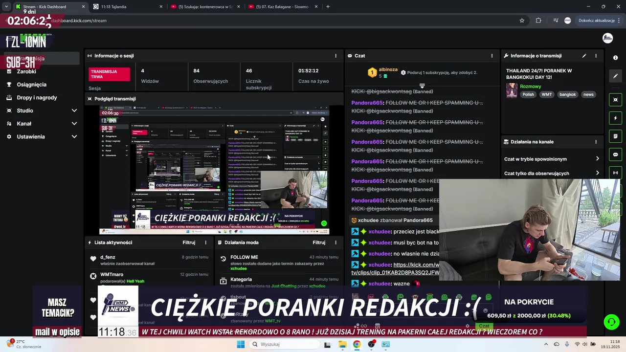Open the Lista aktywności options menu
The image size is (626, 352).
205,242
